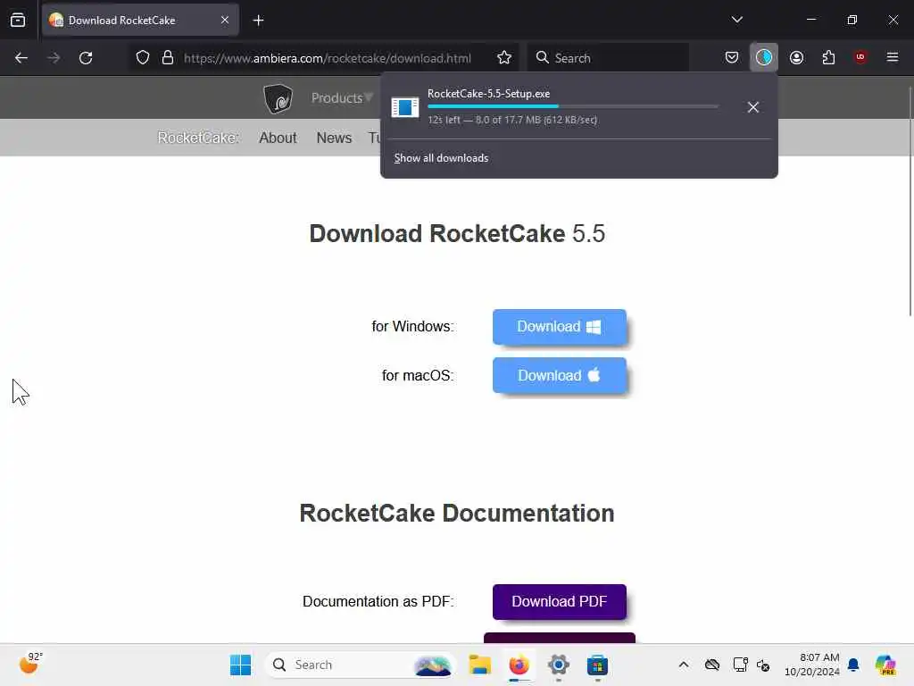Open Microsoft Store from the taskbar
The image size is (914, 686).
pyautogui.click(x=597, y=665)
